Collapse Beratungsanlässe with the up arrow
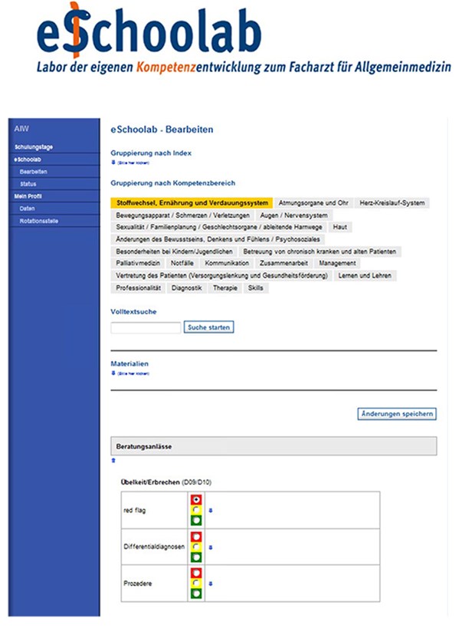This screenshot has height=631, width=475. coord(113,460)
